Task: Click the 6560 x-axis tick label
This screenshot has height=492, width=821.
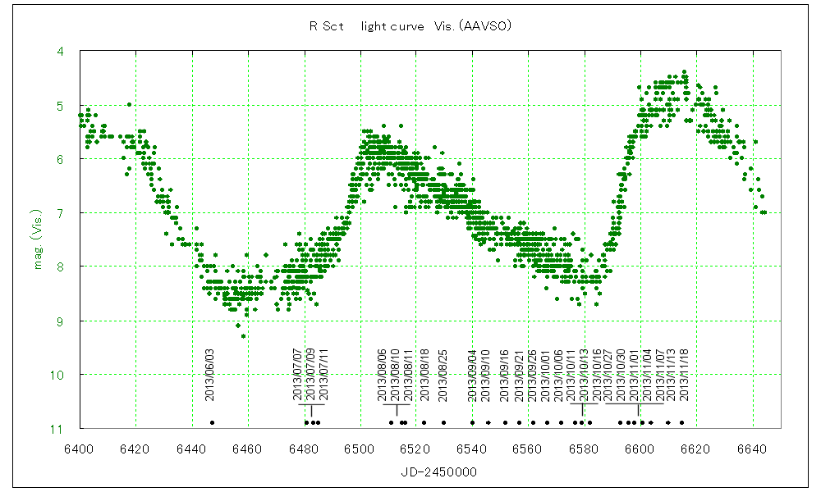Action: click(x=528, y=449)
